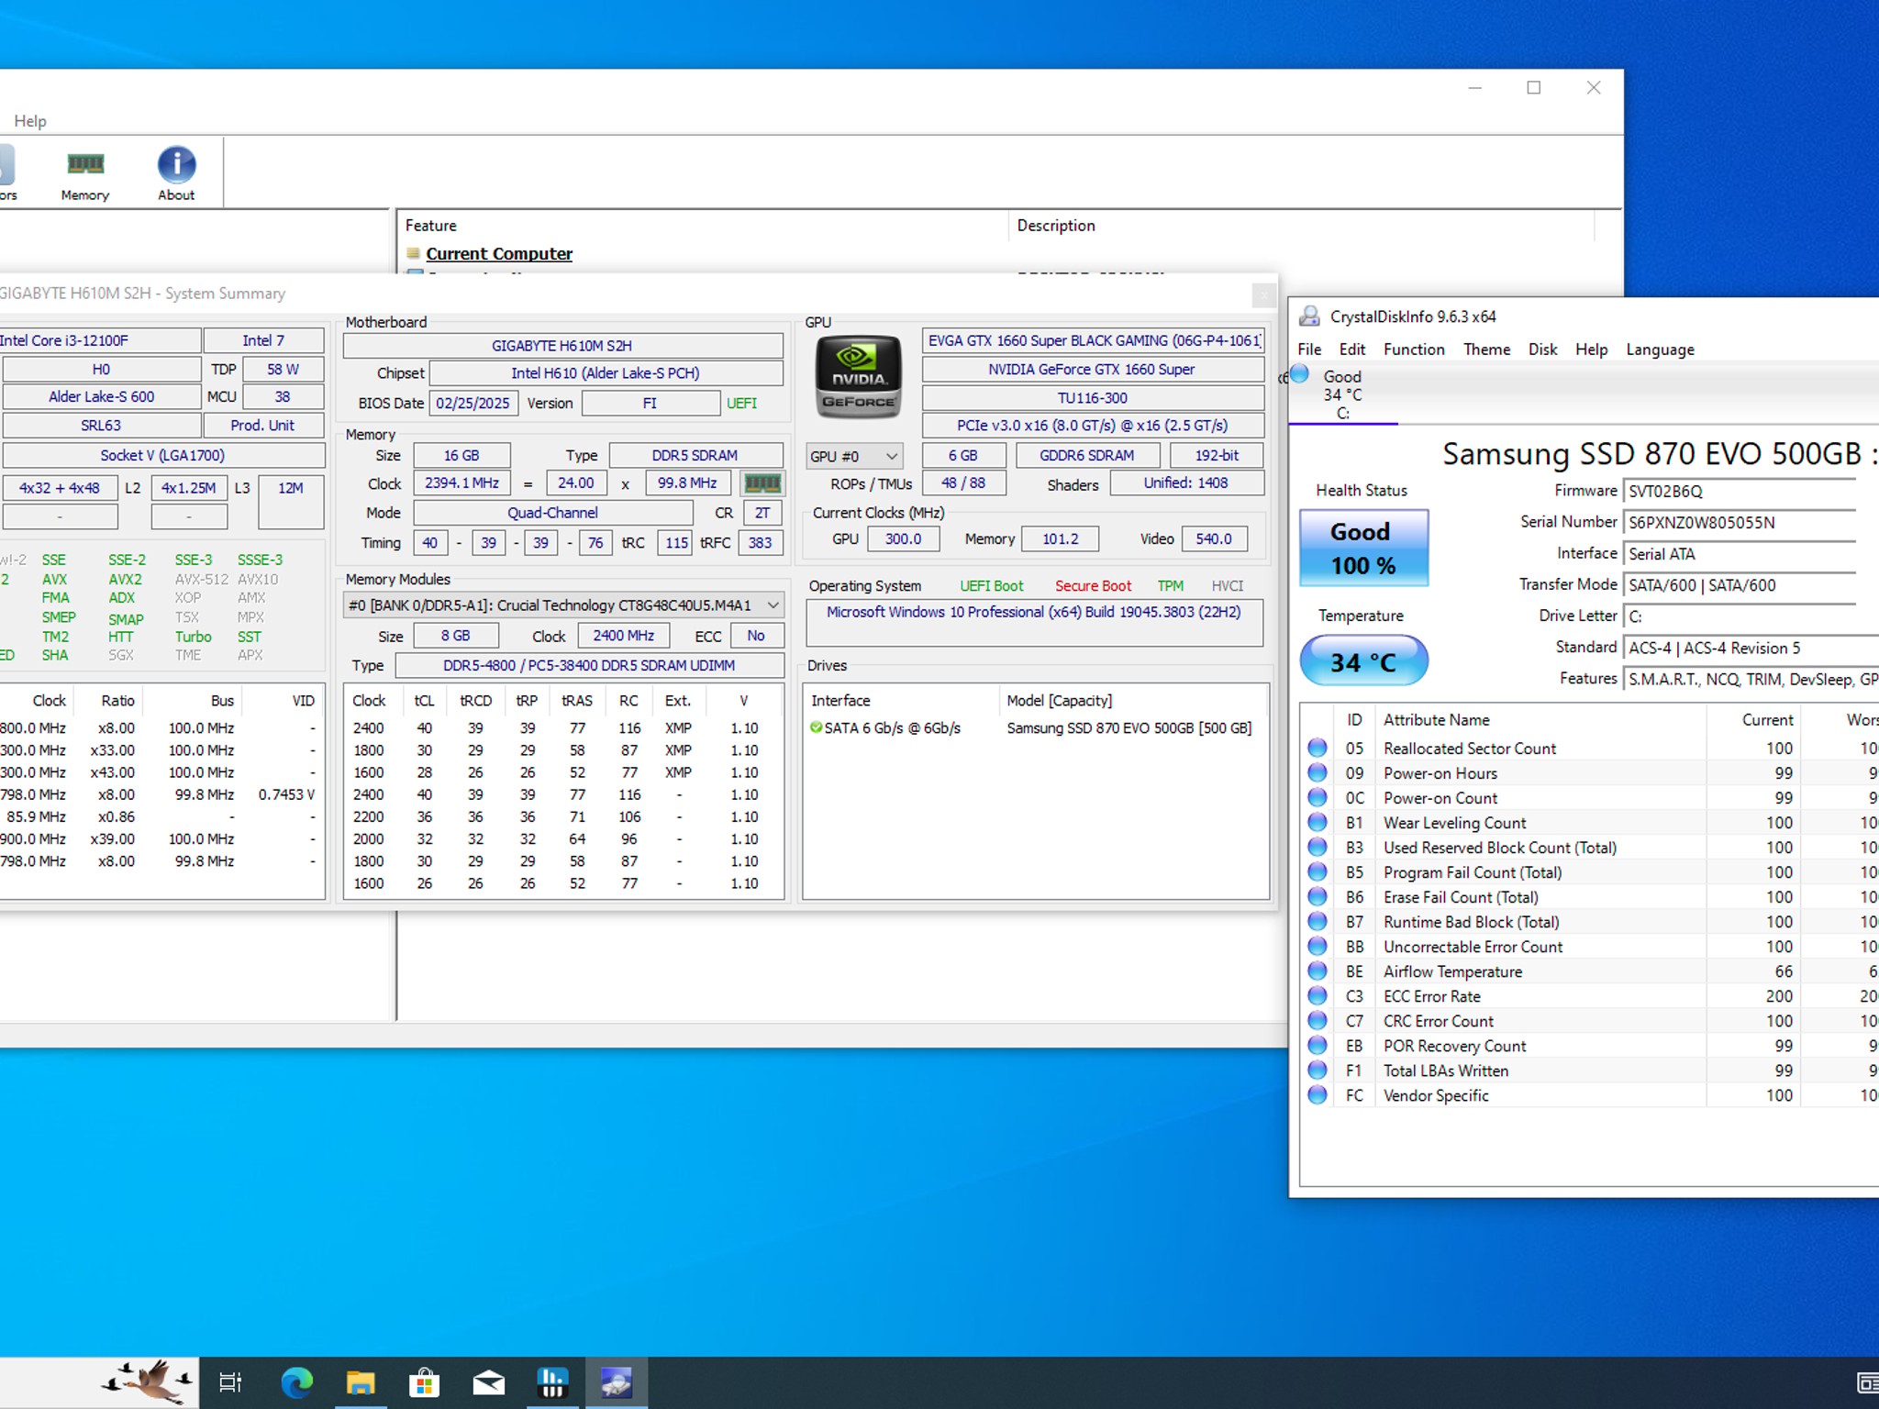Click the DDR5-4800 / PC5-38400 type box
The image size is (1879, 1409).
click(x=589, y=665)
